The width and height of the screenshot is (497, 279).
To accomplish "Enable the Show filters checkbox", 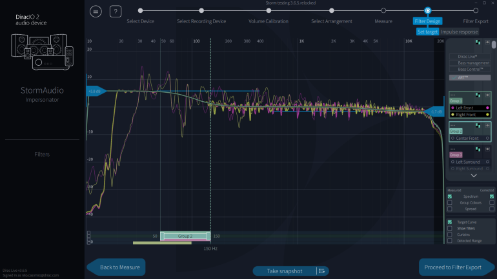I will [450, 228].
